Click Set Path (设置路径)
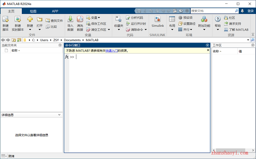The width and height of the screenshot is (256, 159). point(187,24)
